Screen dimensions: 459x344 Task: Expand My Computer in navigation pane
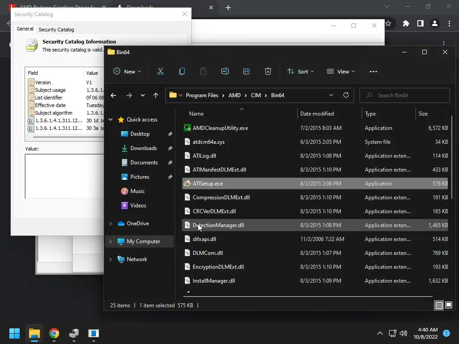point(111,241)
